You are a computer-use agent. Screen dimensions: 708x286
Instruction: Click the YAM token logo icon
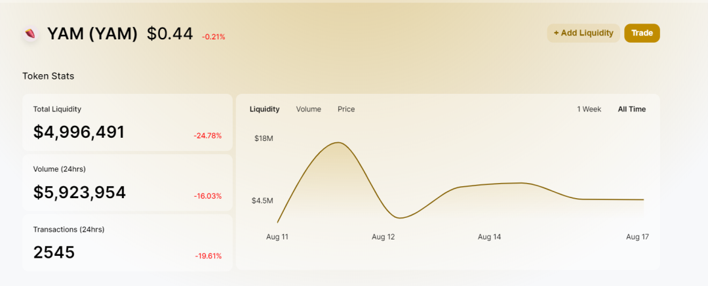coord(31,34)
